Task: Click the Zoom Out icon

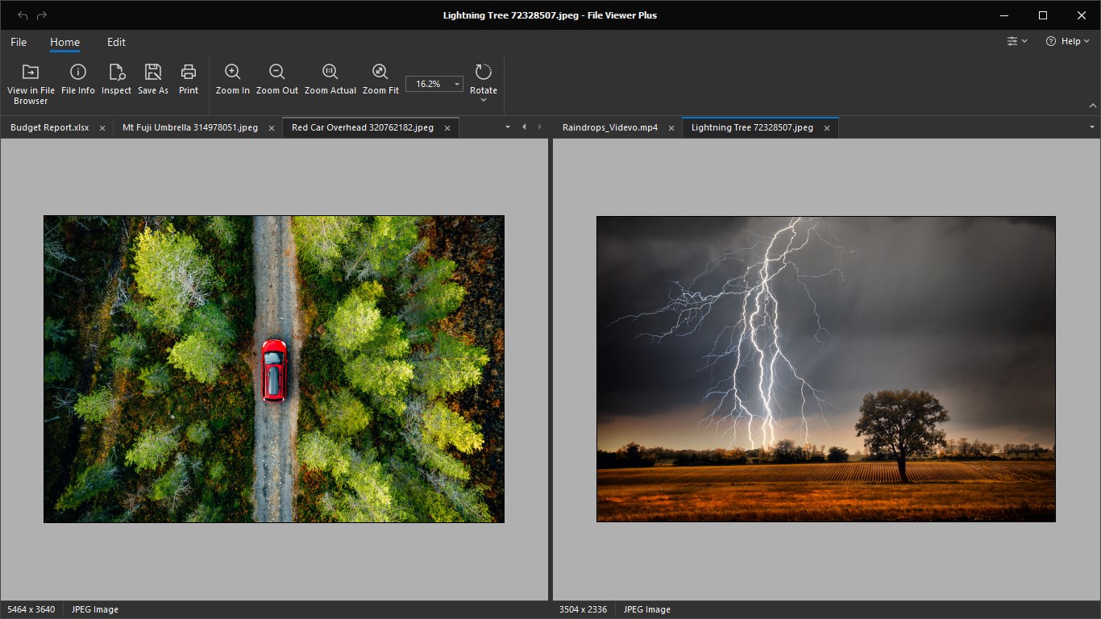Action: tap(277, 72)
